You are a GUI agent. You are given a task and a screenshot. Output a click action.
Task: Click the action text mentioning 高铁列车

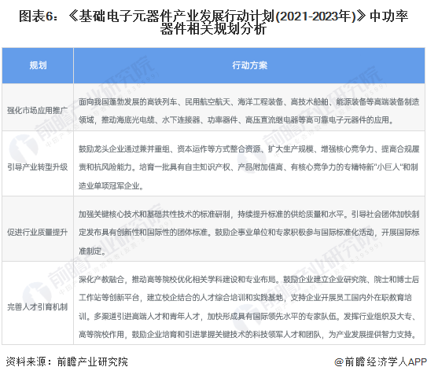pyautogui.click(x=249, y=111)
